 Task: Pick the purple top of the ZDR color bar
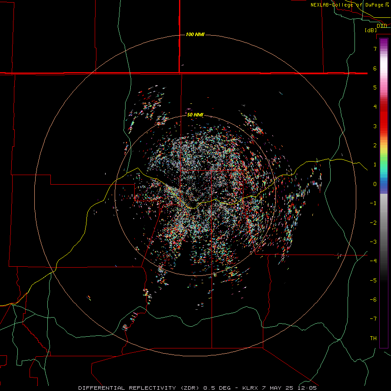384,41
